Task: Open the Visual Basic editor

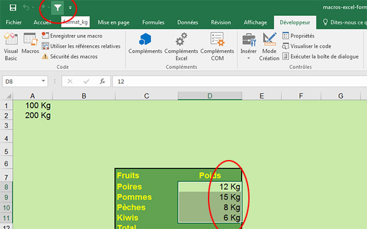Action: [11, 47]
